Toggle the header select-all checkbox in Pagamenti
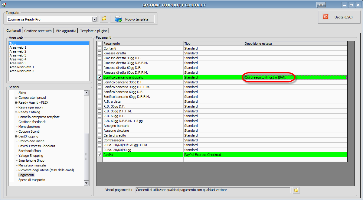Screen dimensions: 363x200 click(100, 44)
